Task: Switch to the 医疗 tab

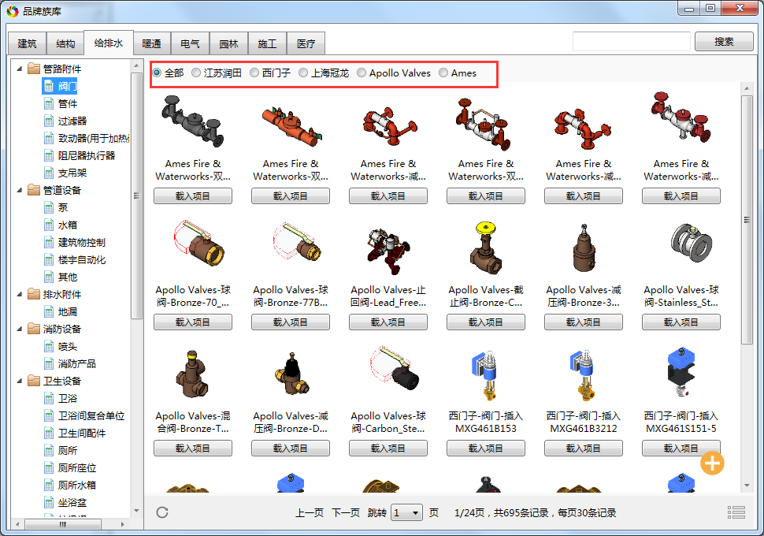Action: (306, 43)
